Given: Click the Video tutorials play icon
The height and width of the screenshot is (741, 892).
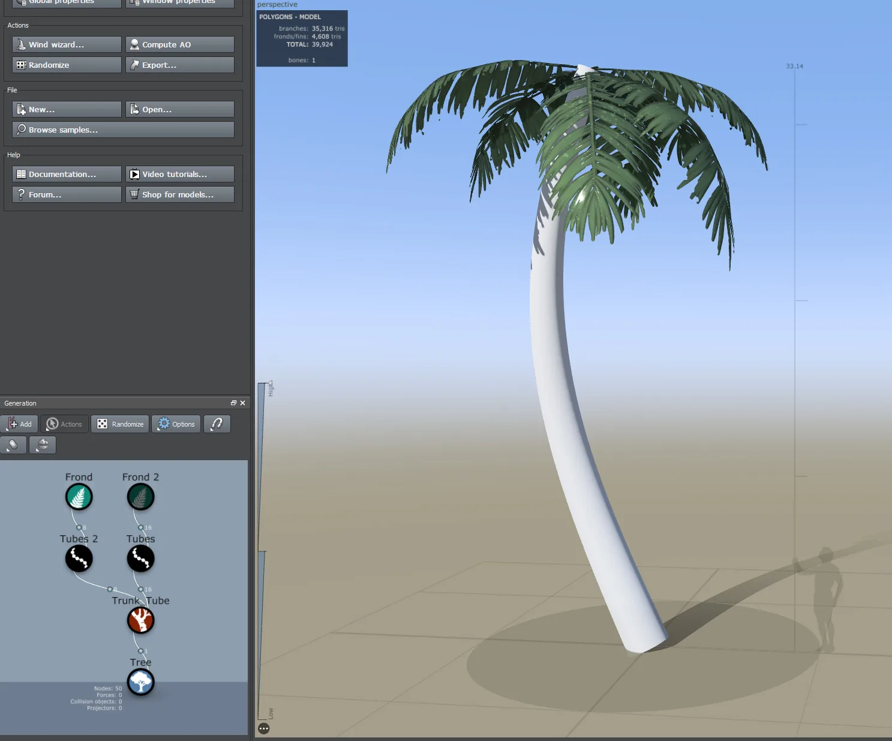Looking at the screenshot, I should (134, 174).
